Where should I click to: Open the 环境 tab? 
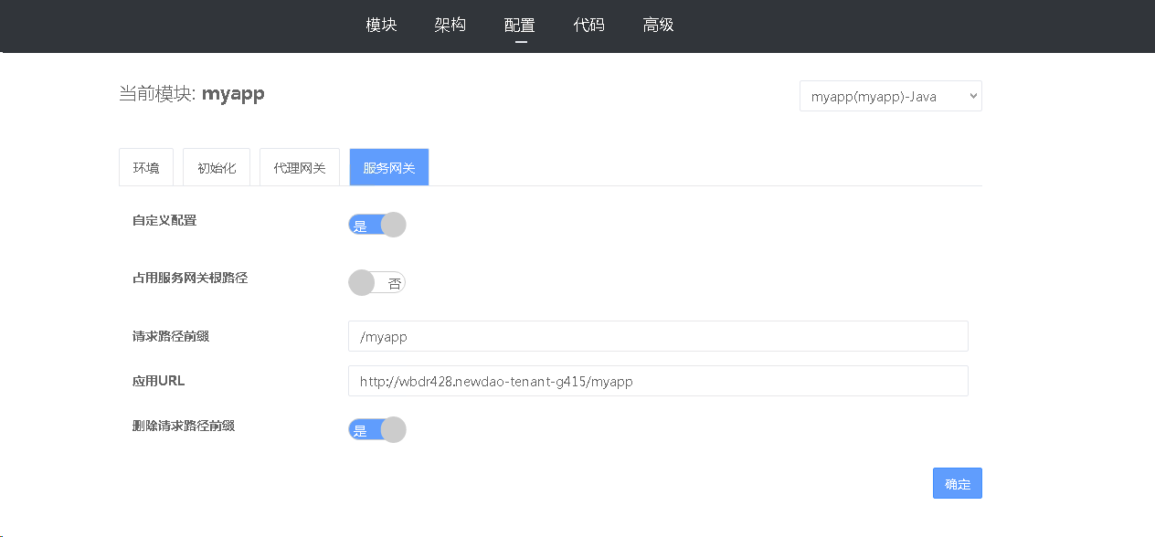(x=146, y=168)
